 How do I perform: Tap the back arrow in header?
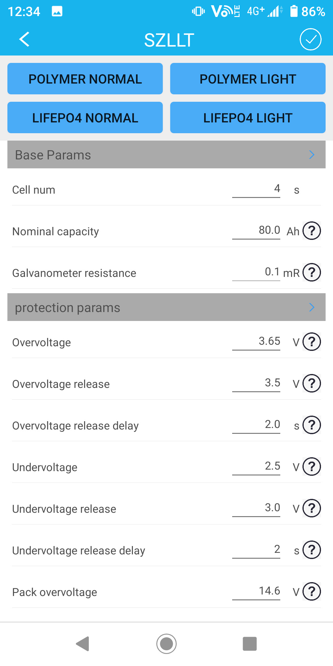pos(24,39)
